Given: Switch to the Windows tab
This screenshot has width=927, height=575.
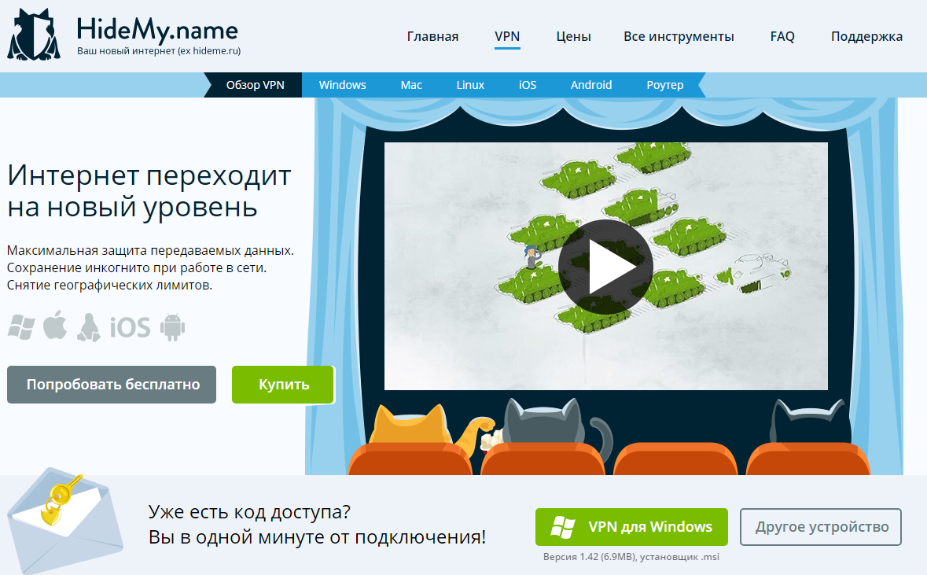Looking at the screenshot, I should tap(342, 85).
